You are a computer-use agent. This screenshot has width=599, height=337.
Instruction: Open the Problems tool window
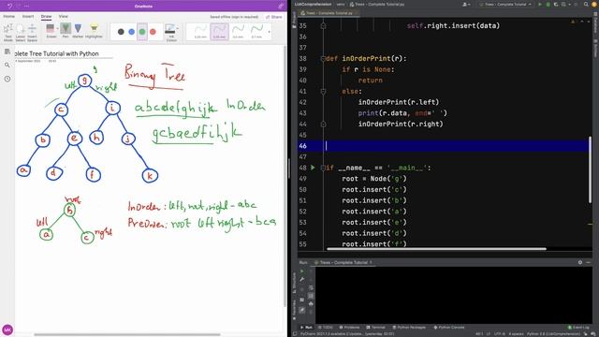coord(349,328)
